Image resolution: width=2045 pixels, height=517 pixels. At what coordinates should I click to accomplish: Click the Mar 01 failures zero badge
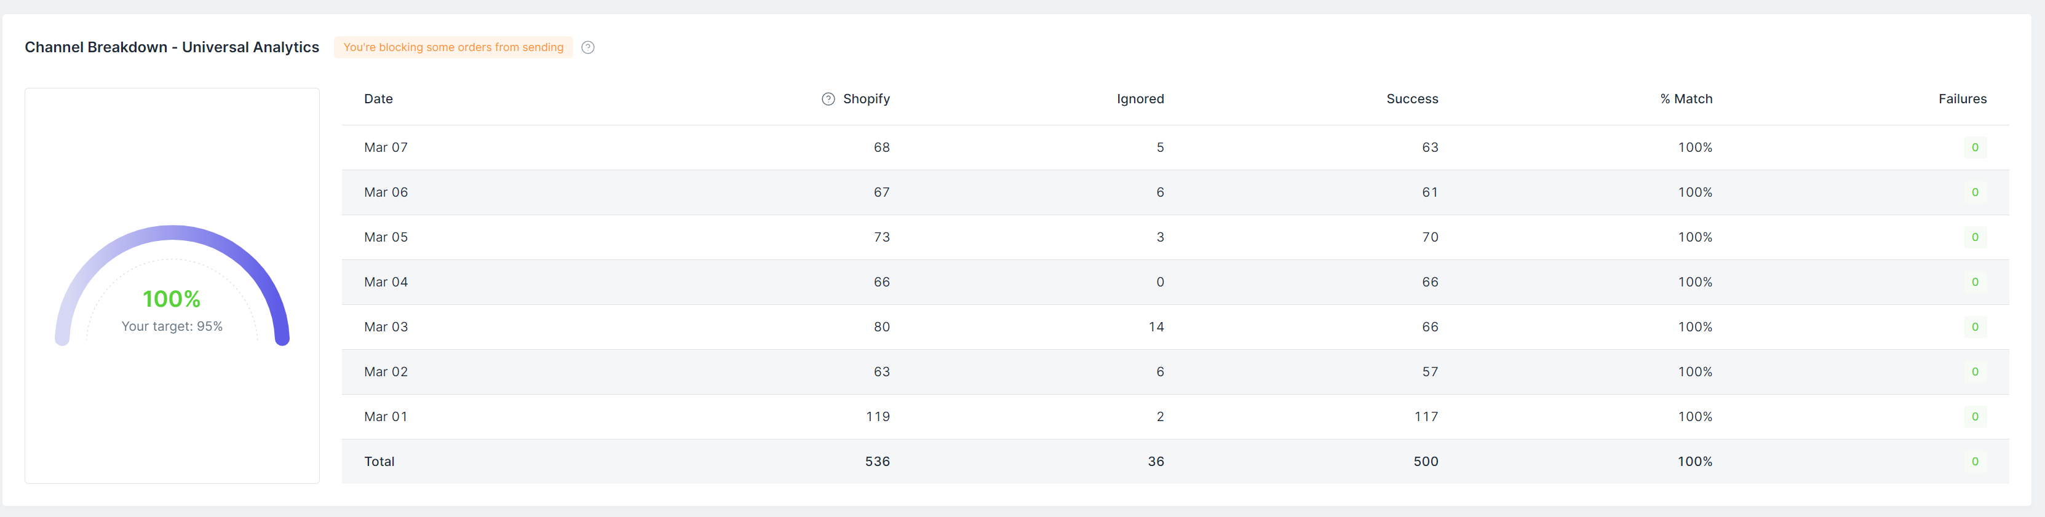point(1975,416)
